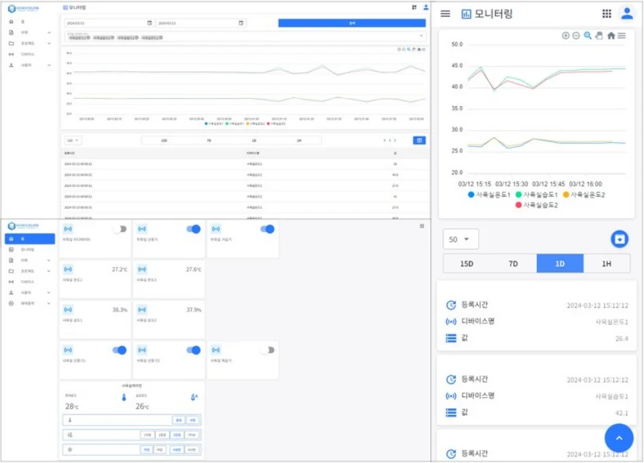Click the chart zoom-in plus icon
Viewport: 644px width, 463px height.
tap(566, 36)
